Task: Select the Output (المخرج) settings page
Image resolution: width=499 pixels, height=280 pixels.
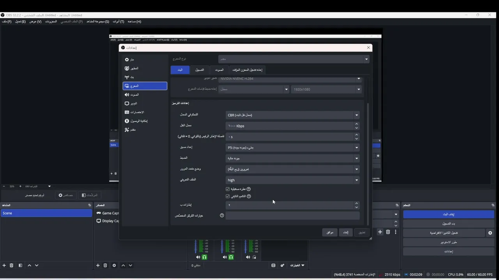Action: click(x=145, y=86)
